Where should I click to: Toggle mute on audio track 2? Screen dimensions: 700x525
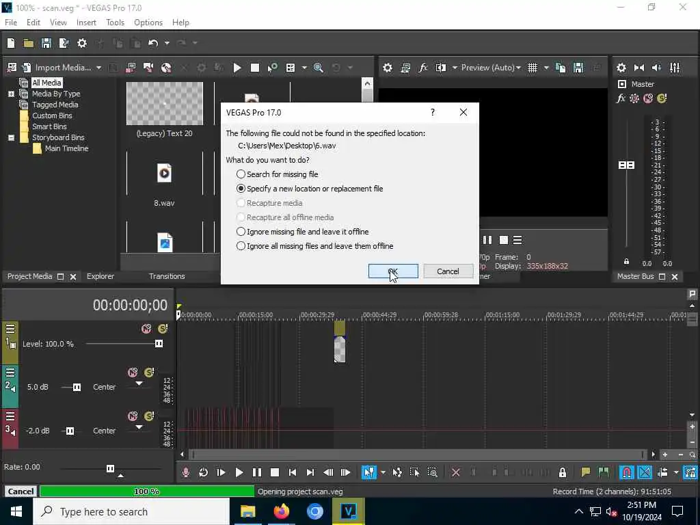click(x=133, y=373)
